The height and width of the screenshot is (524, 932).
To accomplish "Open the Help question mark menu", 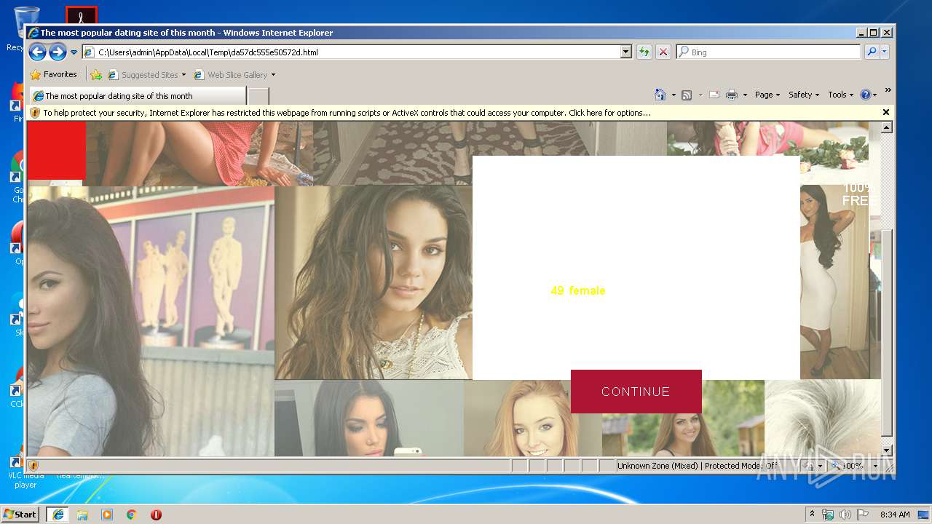I will (869, 95).
